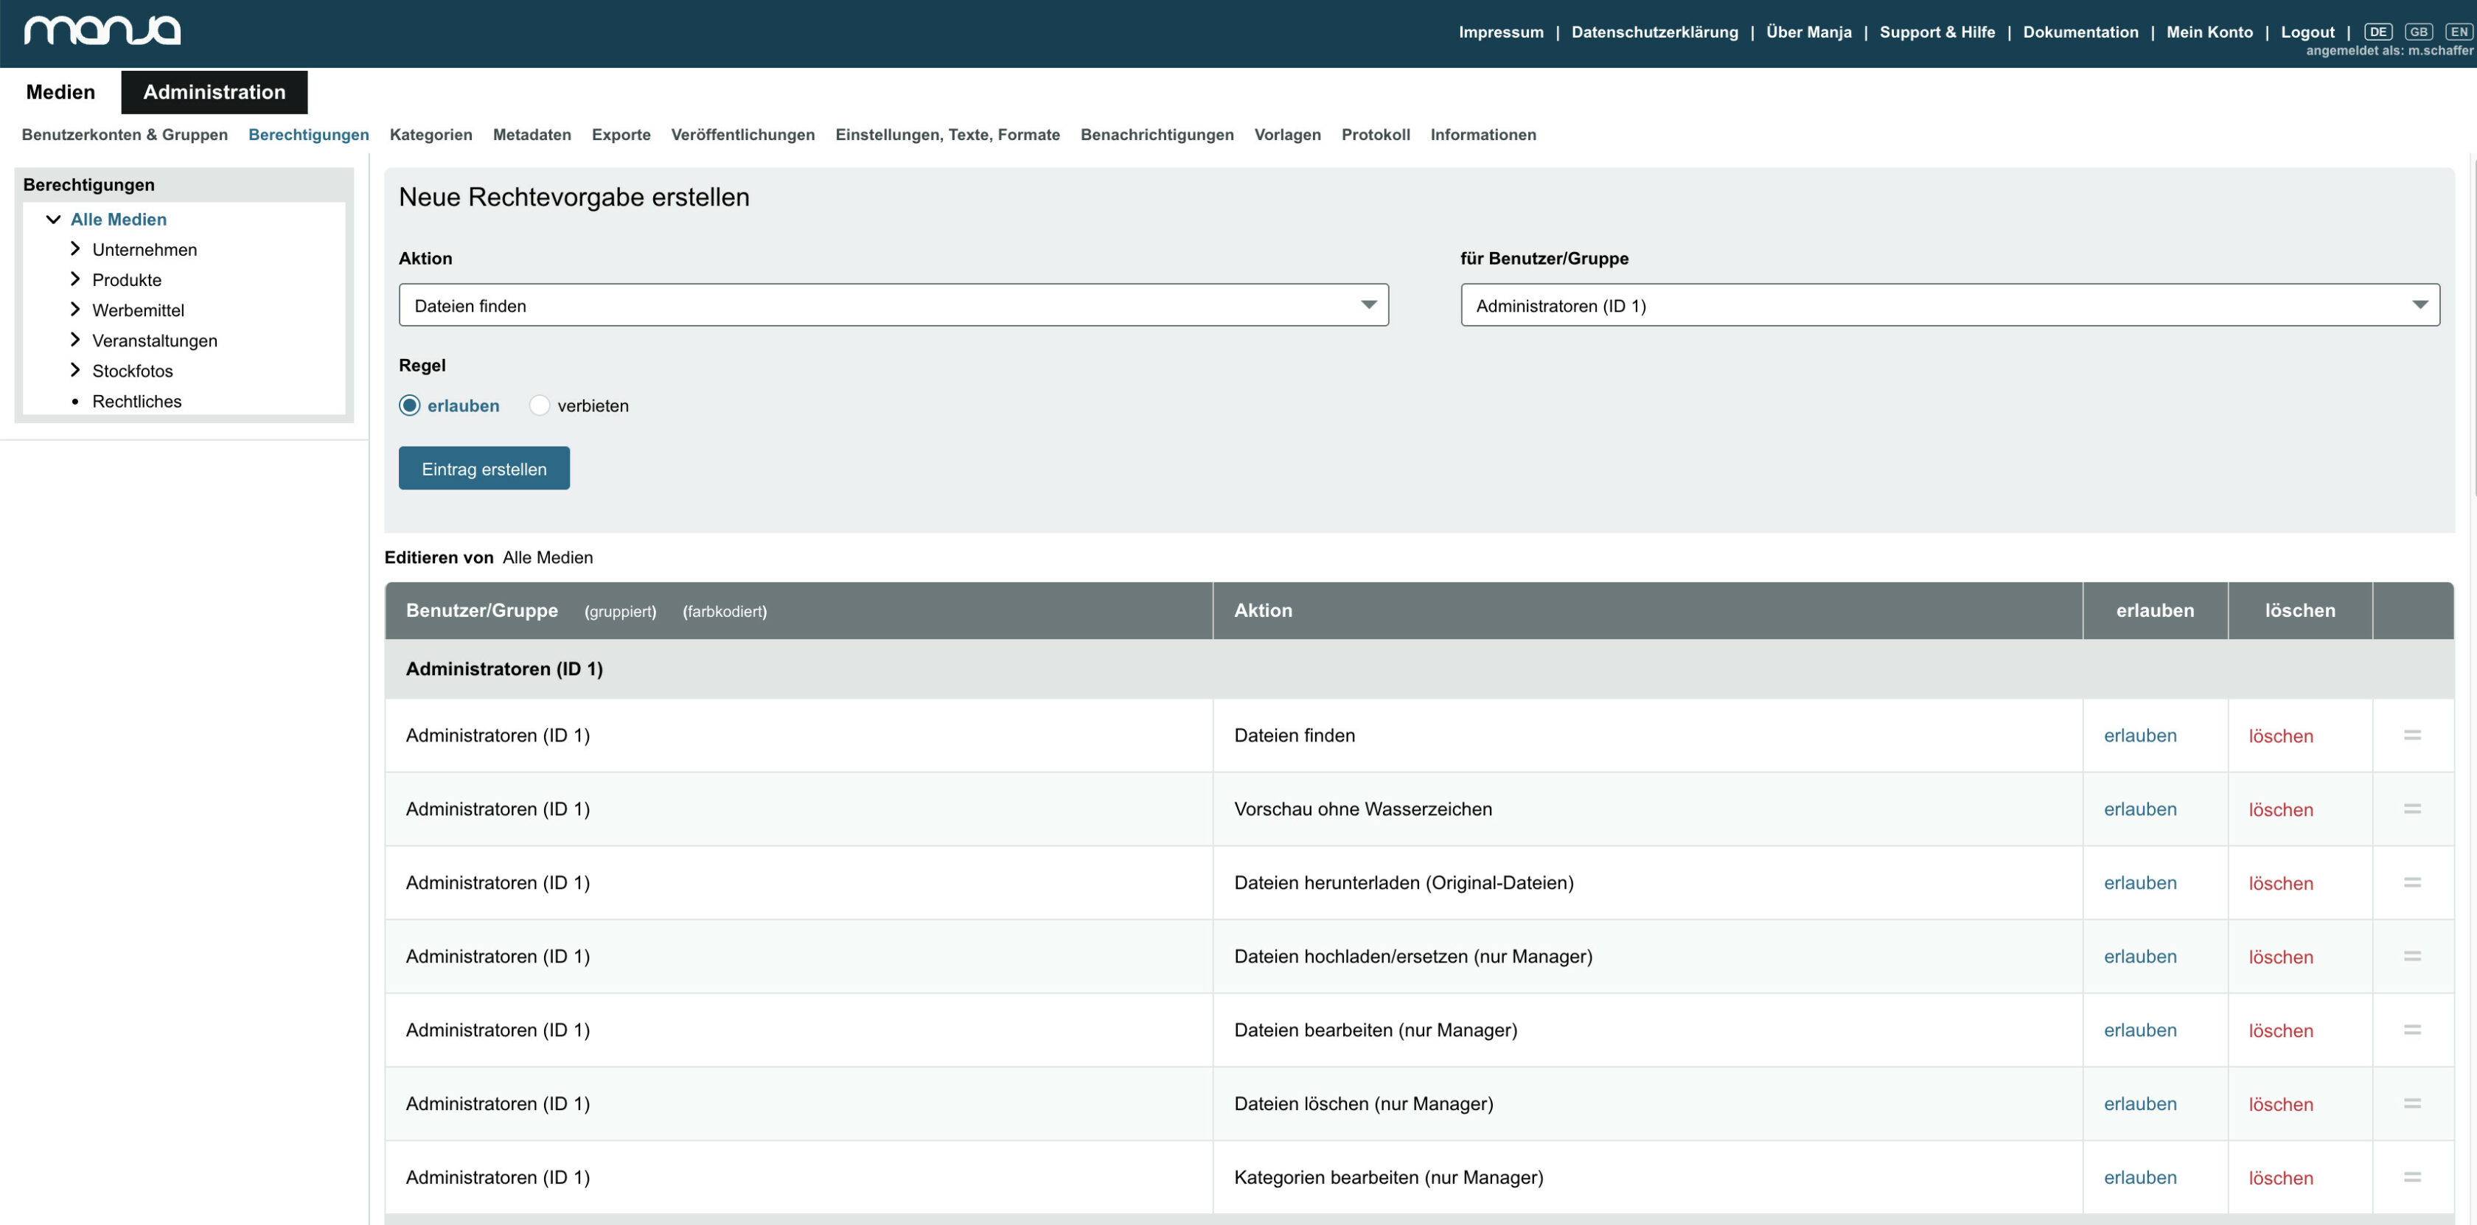Switch to the Medien tab
This screenshot has width=2477, height=1225.
pos(60,92)
